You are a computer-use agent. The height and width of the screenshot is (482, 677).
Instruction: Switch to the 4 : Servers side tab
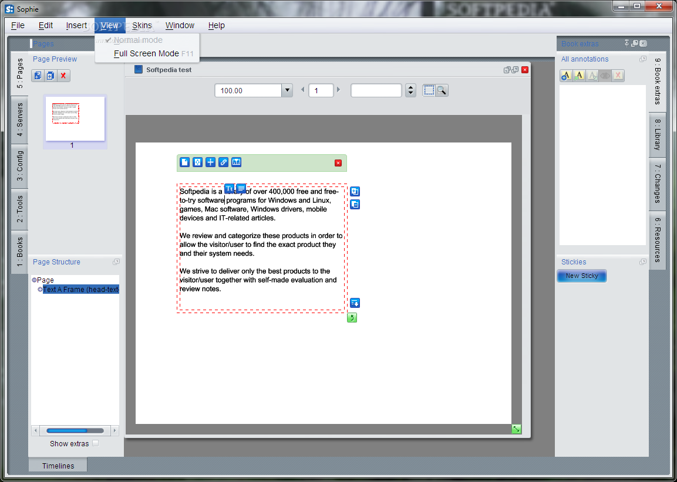[20, 120]
